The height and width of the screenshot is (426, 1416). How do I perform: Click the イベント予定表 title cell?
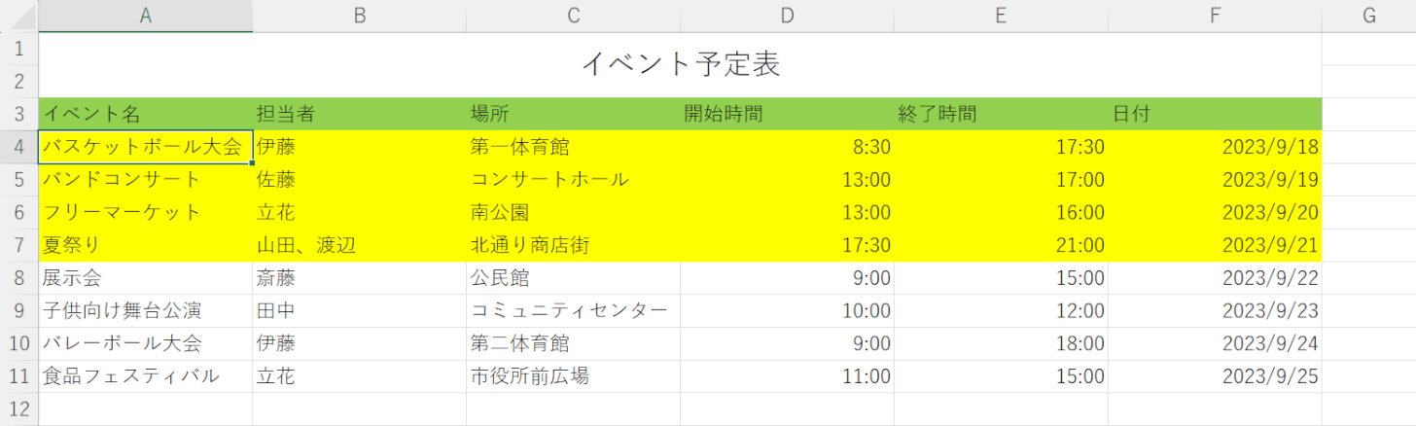pos(681,65)
